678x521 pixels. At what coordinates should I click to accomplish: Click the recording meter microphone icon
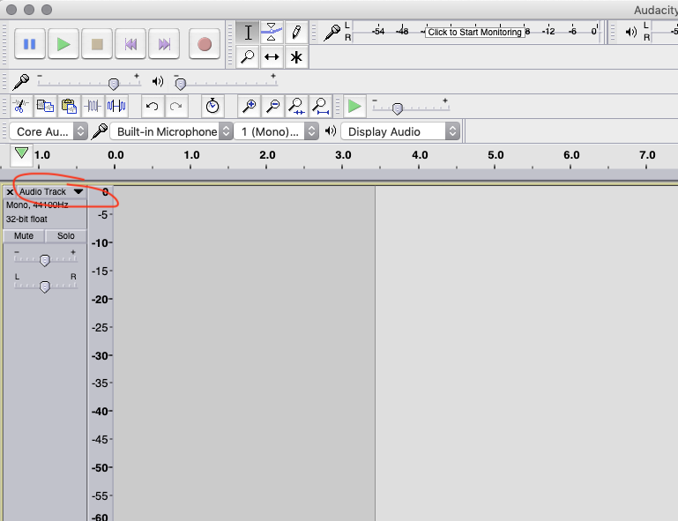point(332,33)
